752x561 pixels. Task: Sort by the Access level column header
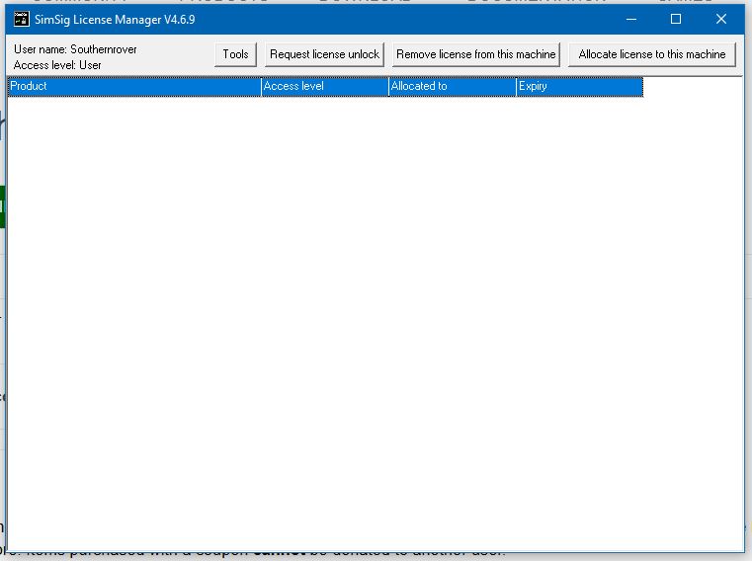pos(325,86)
